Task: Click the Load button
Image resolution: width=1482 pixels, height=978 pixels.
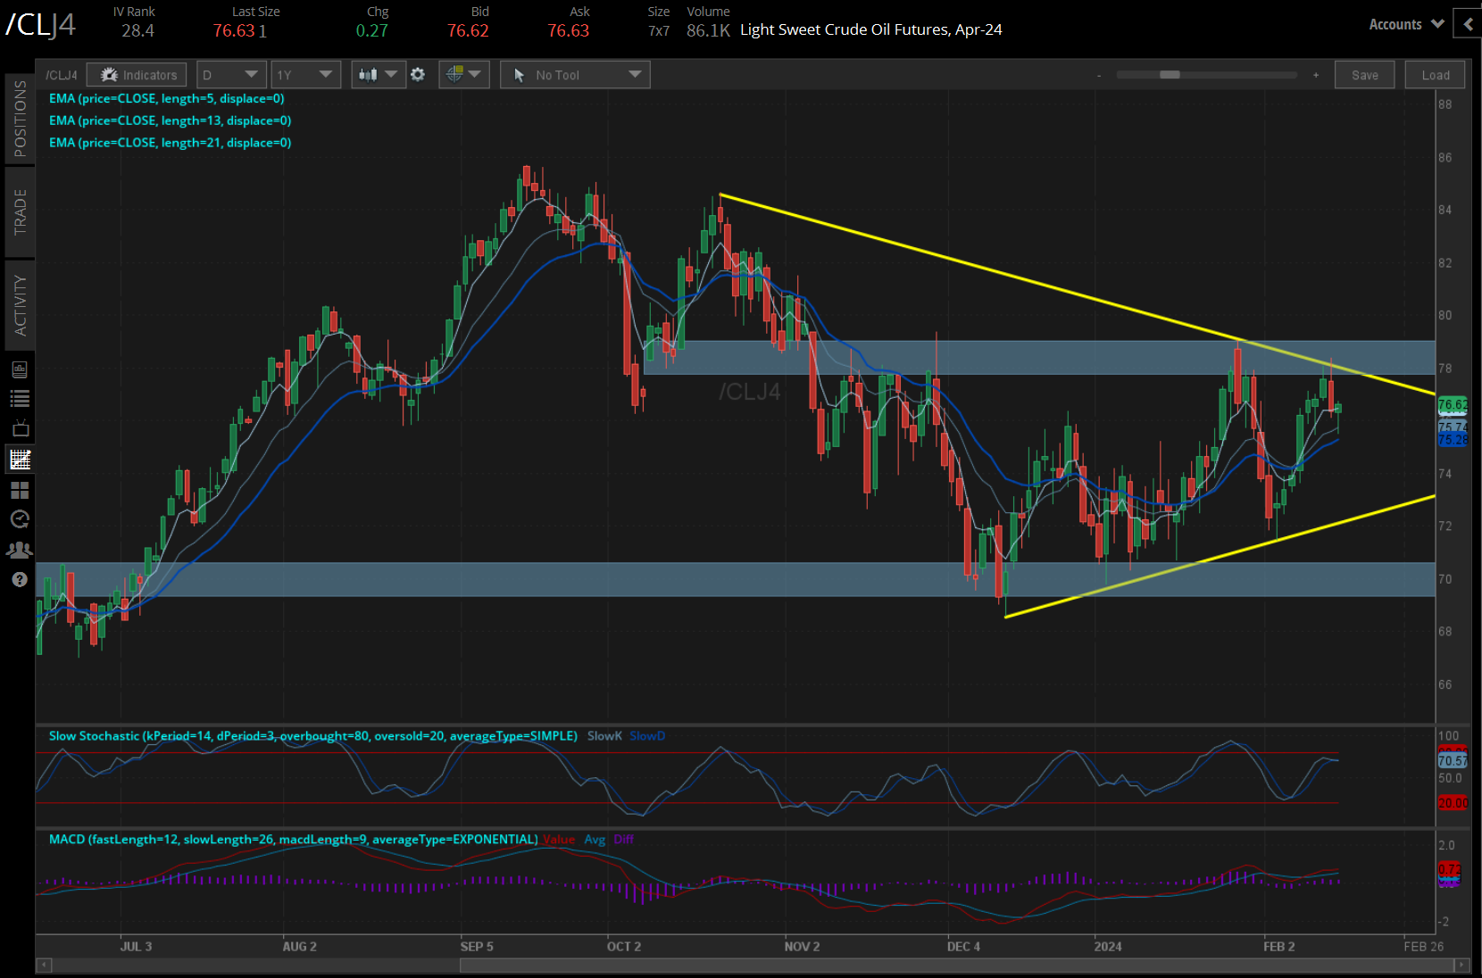Action: point(1436,75)
